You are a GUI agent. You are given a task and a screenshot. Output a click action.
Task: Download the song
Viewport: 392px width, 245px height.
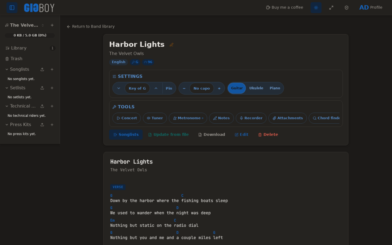click(x=212, y=134)
